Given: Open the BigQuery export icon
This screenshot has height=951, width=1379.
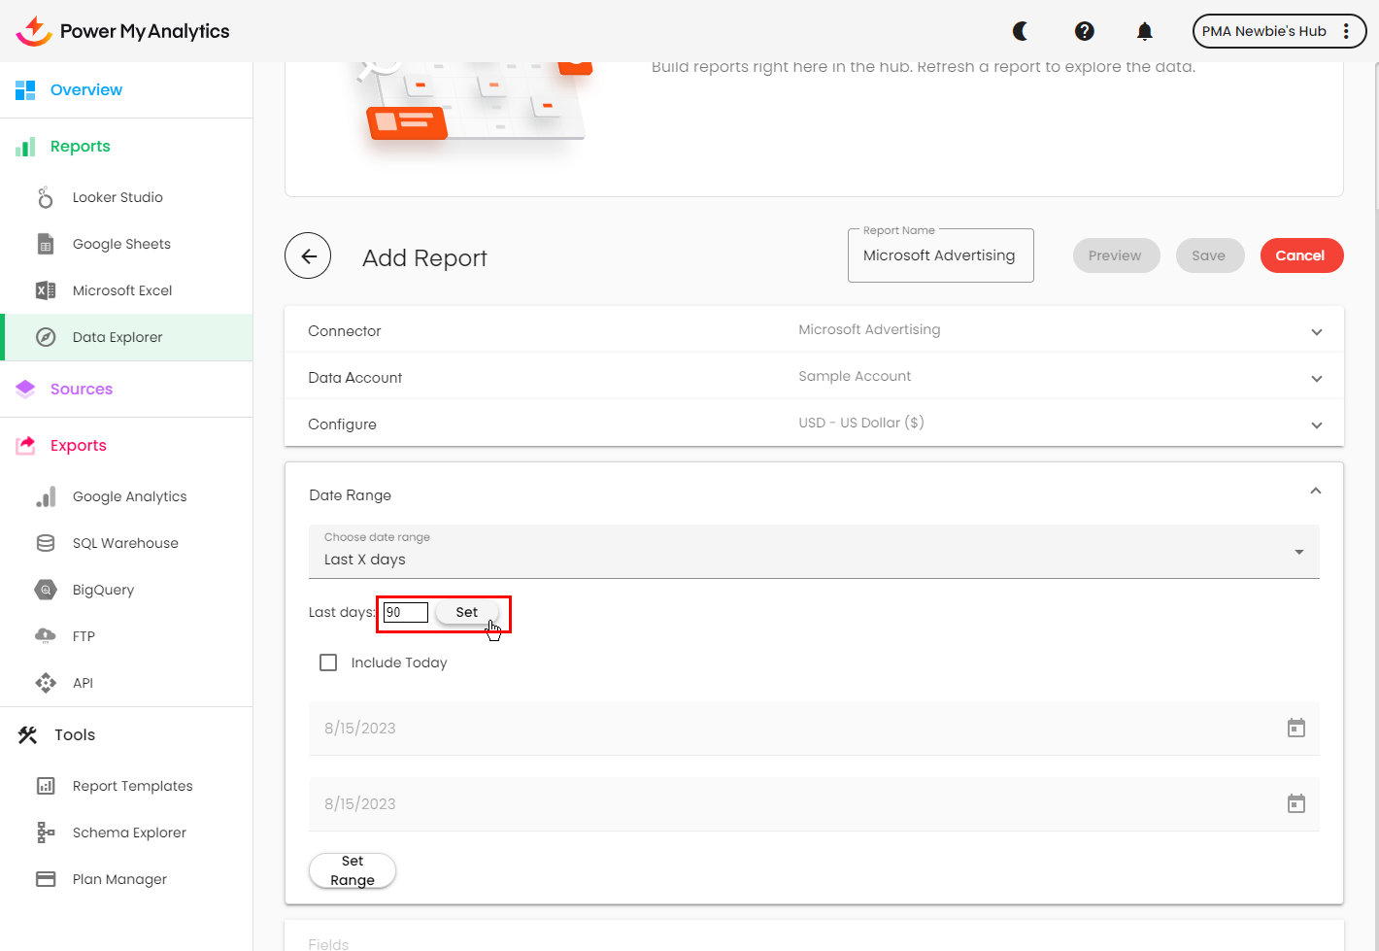Looking at the screenshot, I should coord(46,590).
